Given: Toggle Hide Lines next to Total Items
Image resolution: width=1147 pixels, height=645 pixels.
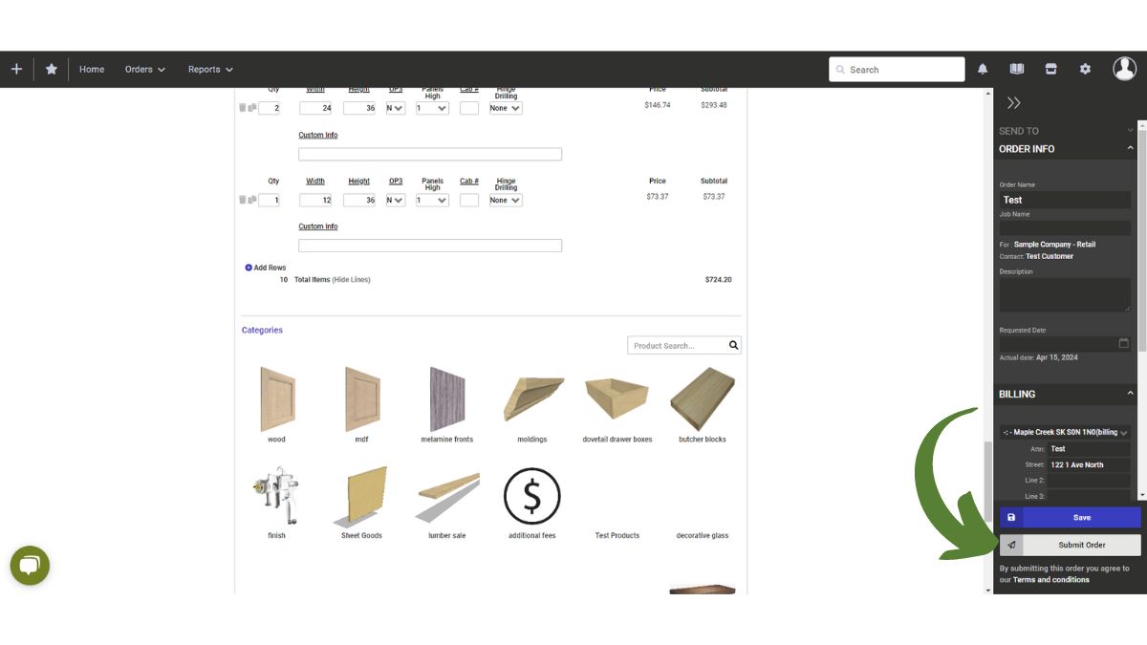Looking at the screenshot, I should click(351, 280).
